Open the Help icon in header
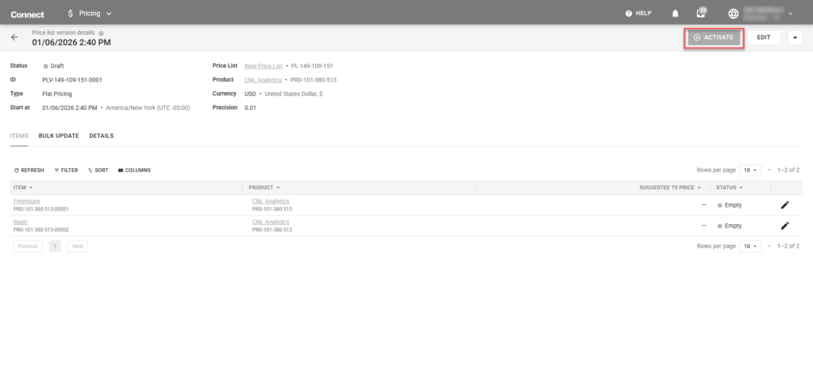The image size is (813, 385). click(x=629, y=13)
